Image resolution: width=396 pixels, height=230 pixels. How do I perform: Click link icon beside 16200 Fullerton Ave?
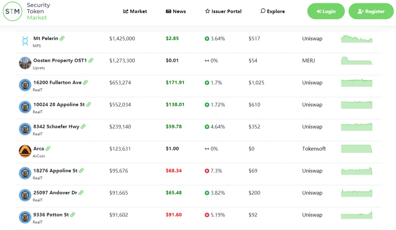(x=85, y=83)
